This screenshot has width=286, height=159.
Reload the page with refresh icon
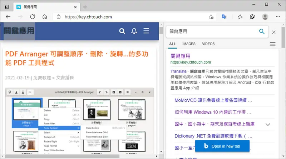coord(33,17)
